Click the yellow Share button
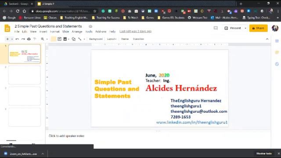281x158 pixels. [258, 28]
